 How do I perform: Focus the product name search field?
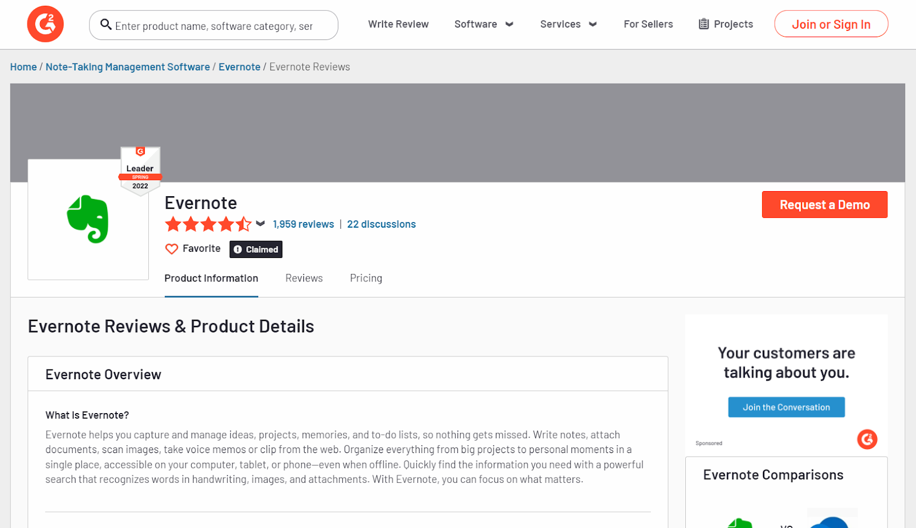tap(214, 25)
